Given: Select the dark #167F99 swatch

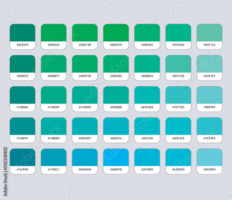Looking at the screenshot, I should [x=22, y=161].
